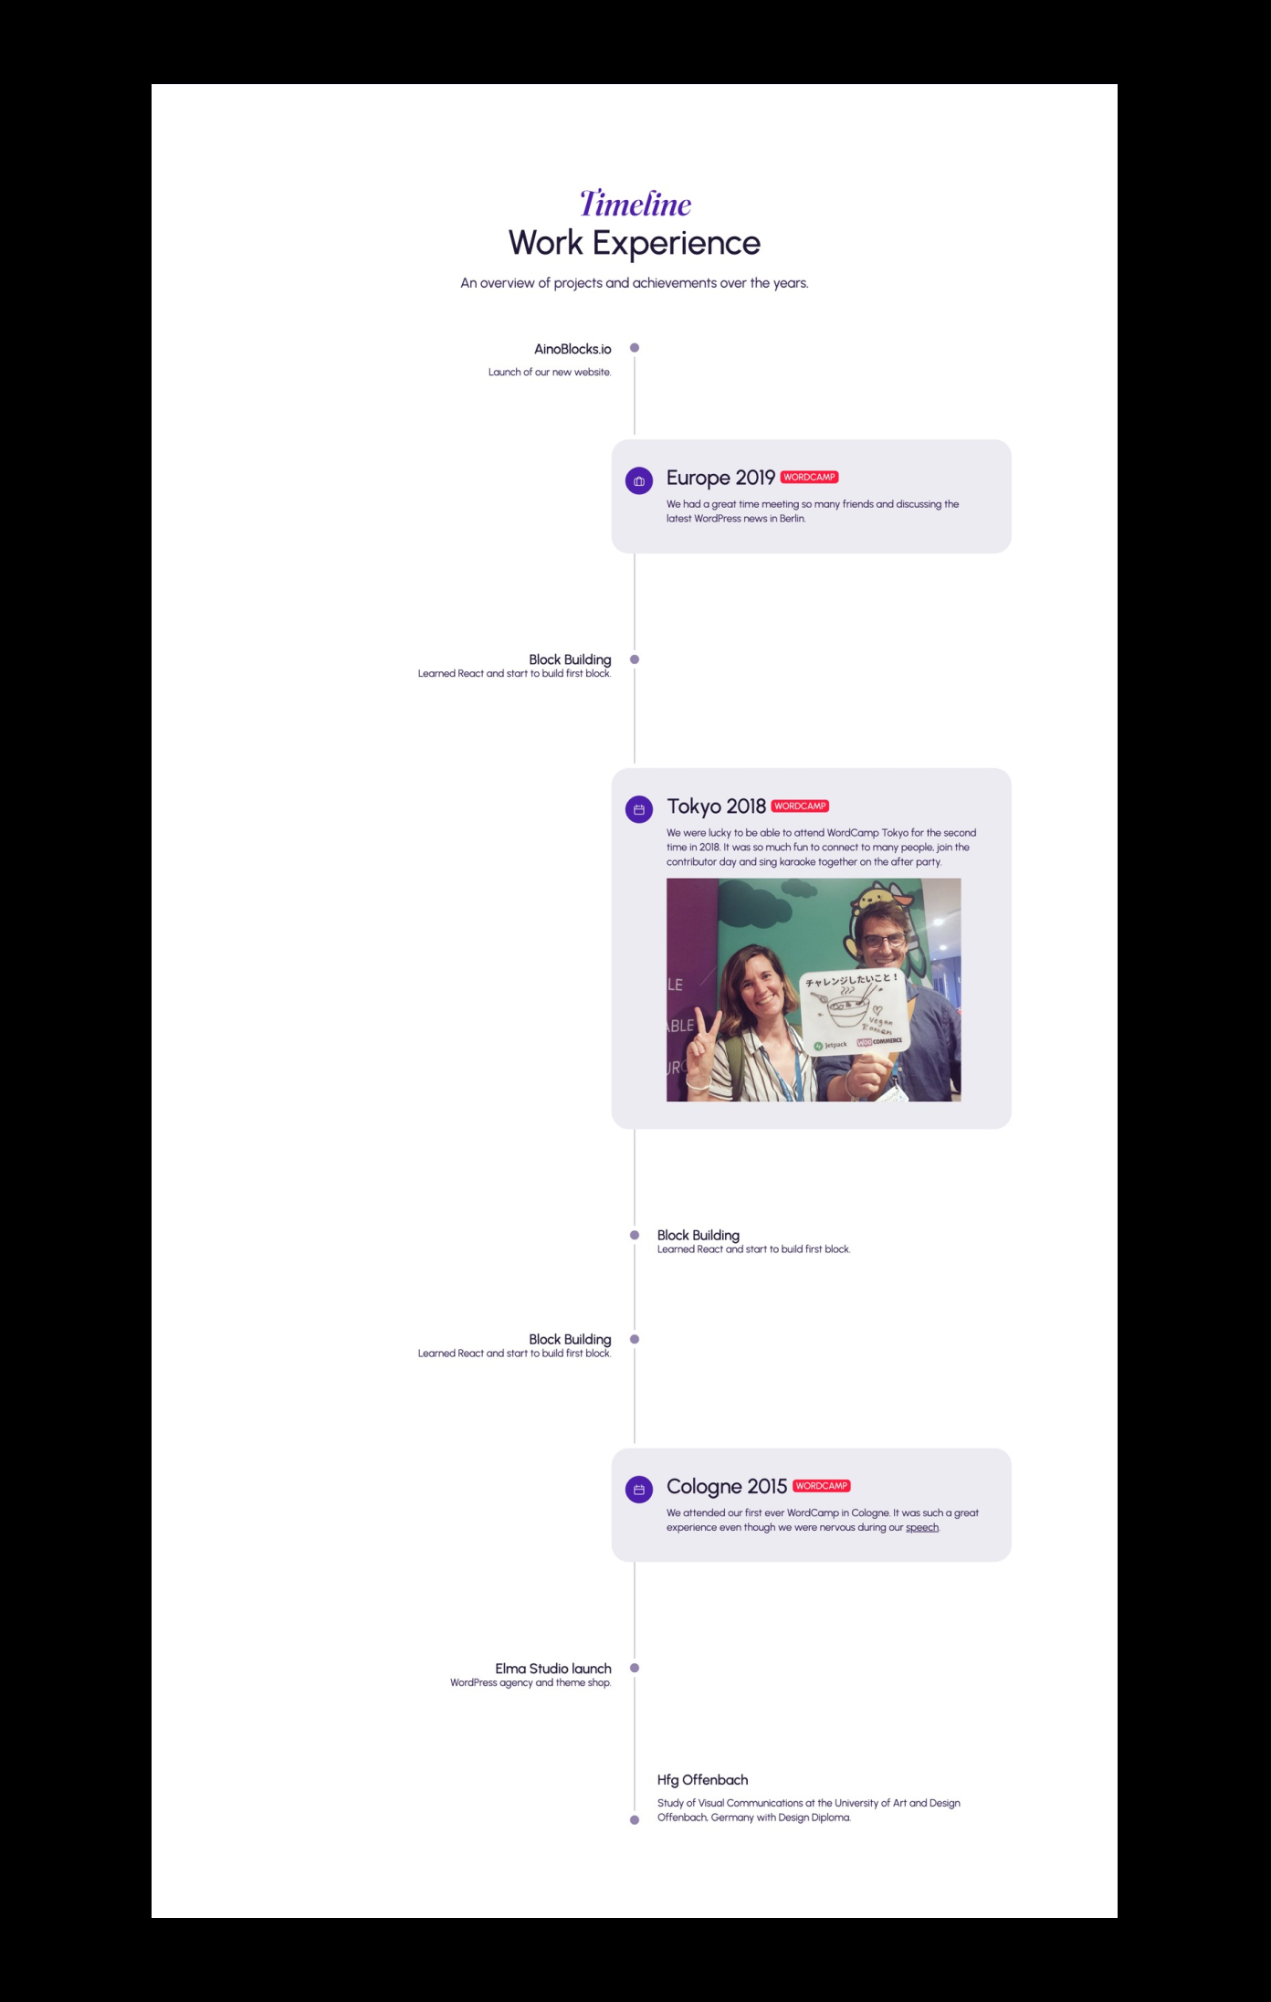Image resolution: width=1271 pixels, height=2002 pixels.
Task: Click the WORDCAMP badge next to Cologne 2015
Action: (822, 1485)
